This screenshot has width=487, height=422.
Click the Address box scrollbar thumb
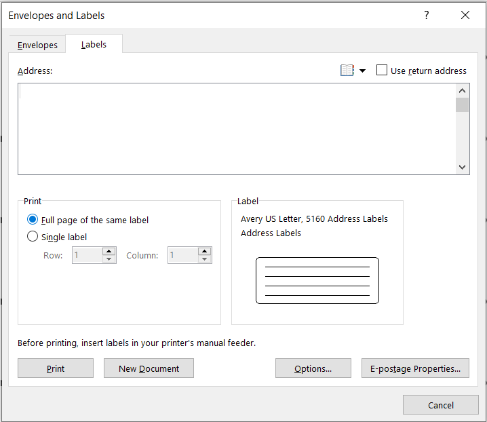462,104
